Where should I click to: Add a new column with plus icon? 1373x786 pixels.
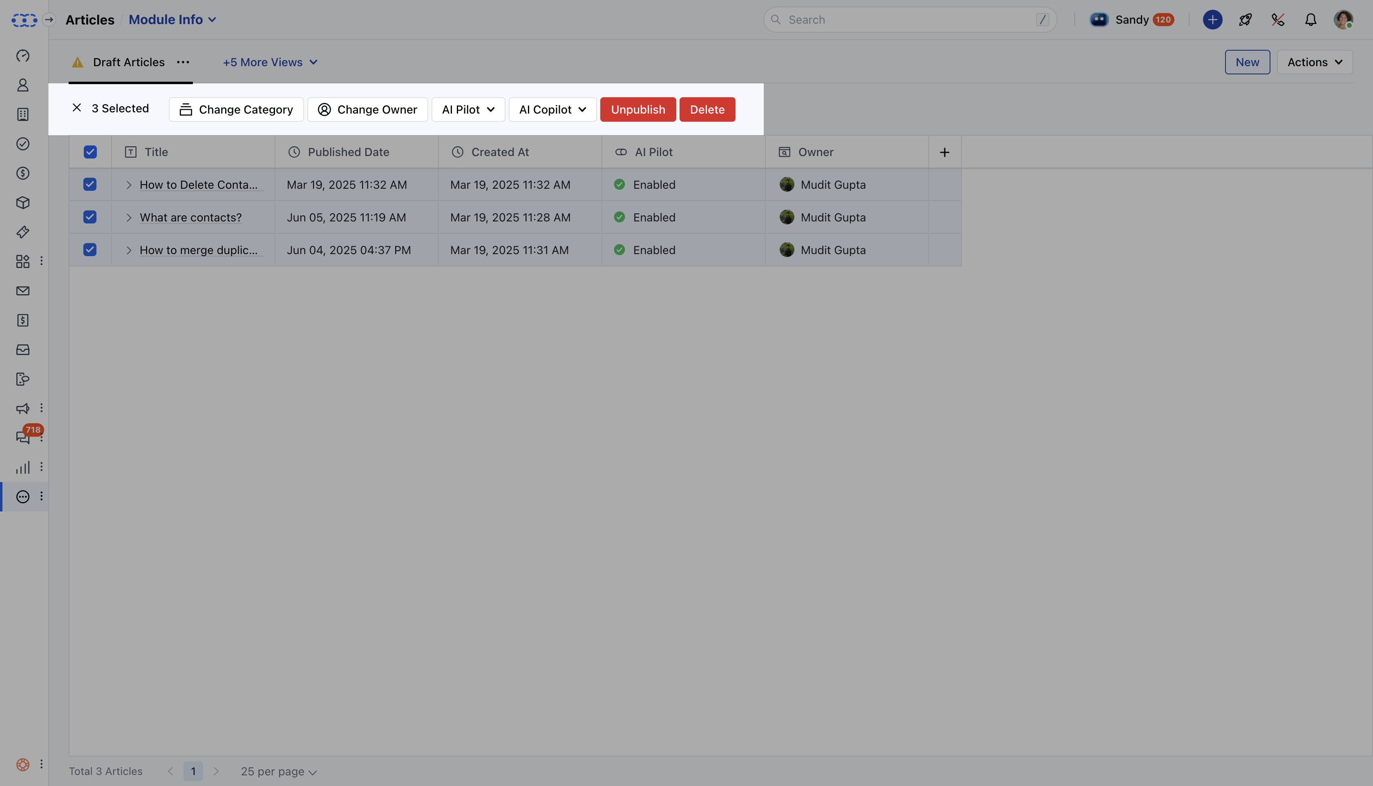(x=944, y=152)
